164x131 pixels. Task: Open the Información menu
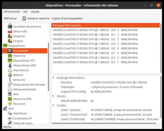[x=12, y=11]
